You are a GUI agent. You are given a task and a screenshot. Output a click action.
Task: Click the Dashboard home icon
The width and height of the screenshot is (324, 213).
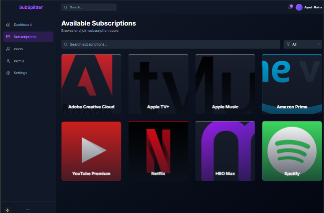[8, 25]
